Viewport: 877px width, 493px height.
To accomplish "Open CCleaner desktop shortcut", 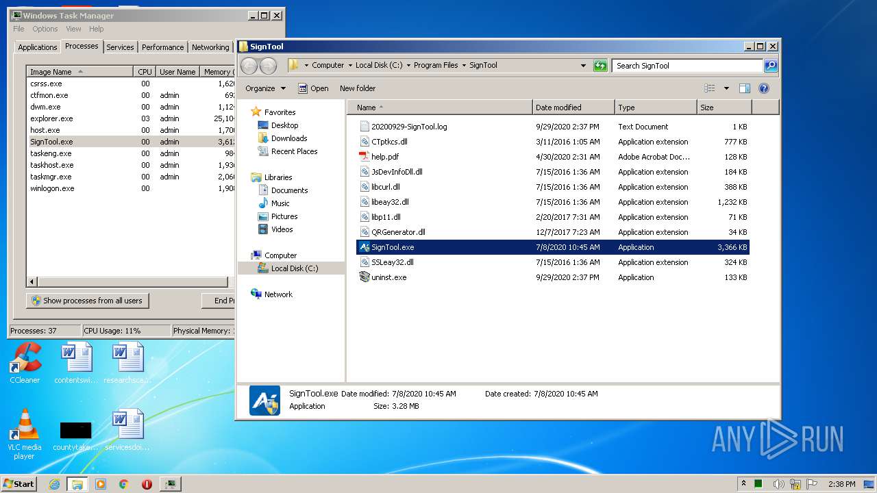I will (x=25, y=363).
